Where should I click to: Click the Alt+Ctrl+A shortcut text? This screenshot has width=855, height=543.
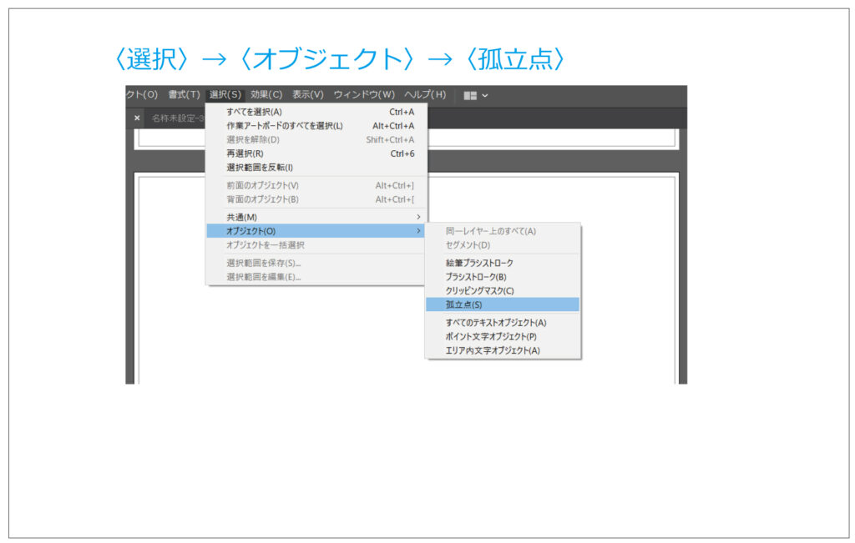tap(394, 126)
